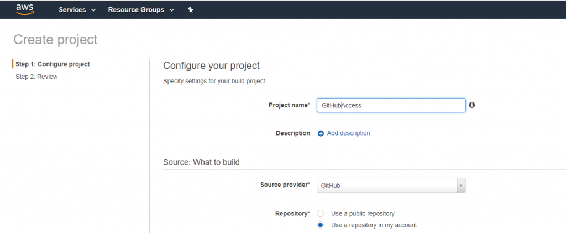Click the Configure your project heading
Image resolution: width=566 pixels, height=233 pixels.
pyautogui.click(x=212, y=66)
